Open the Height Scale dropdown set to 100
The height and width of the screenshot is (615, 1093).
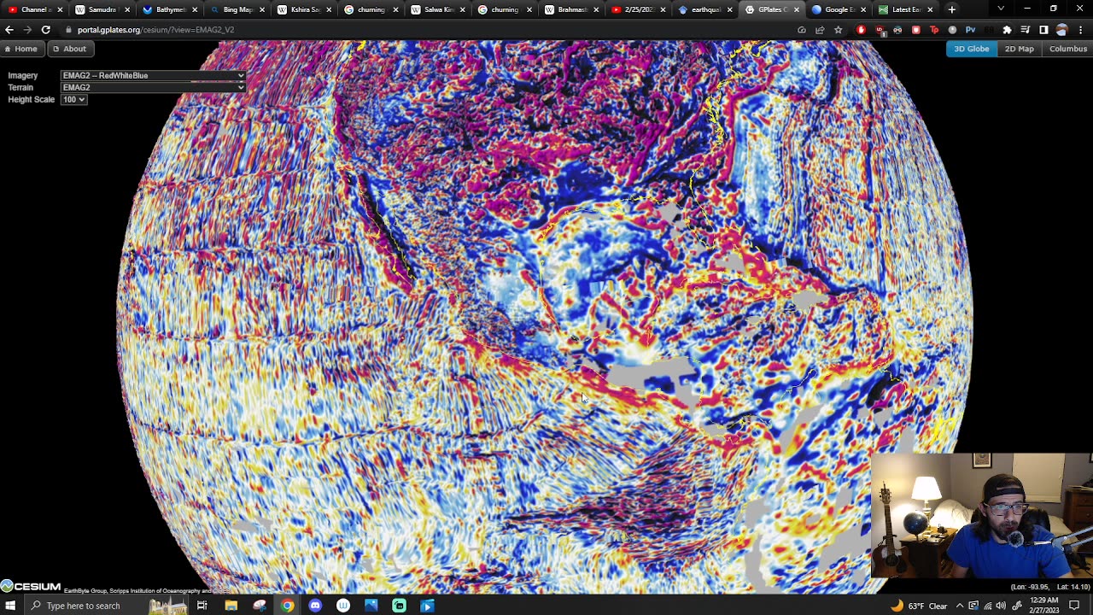[73, 99]
